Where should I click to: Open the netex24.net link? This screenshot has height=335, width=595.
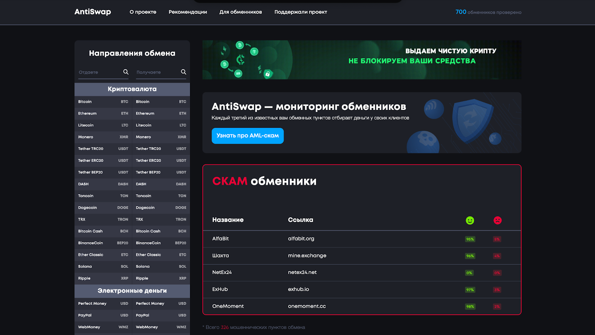point(302,272)
